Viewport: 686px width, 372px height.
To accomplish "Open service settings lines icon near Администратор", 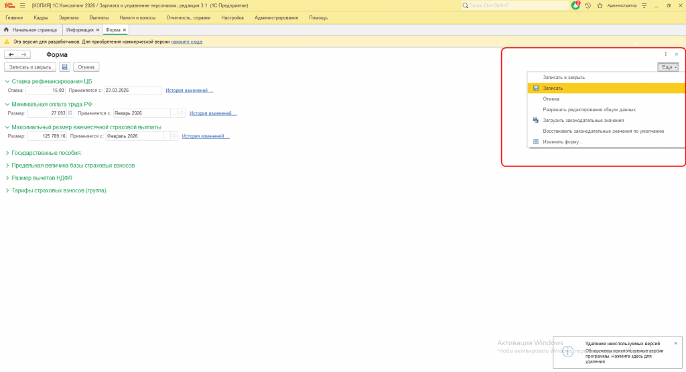I will pos(644,5).
